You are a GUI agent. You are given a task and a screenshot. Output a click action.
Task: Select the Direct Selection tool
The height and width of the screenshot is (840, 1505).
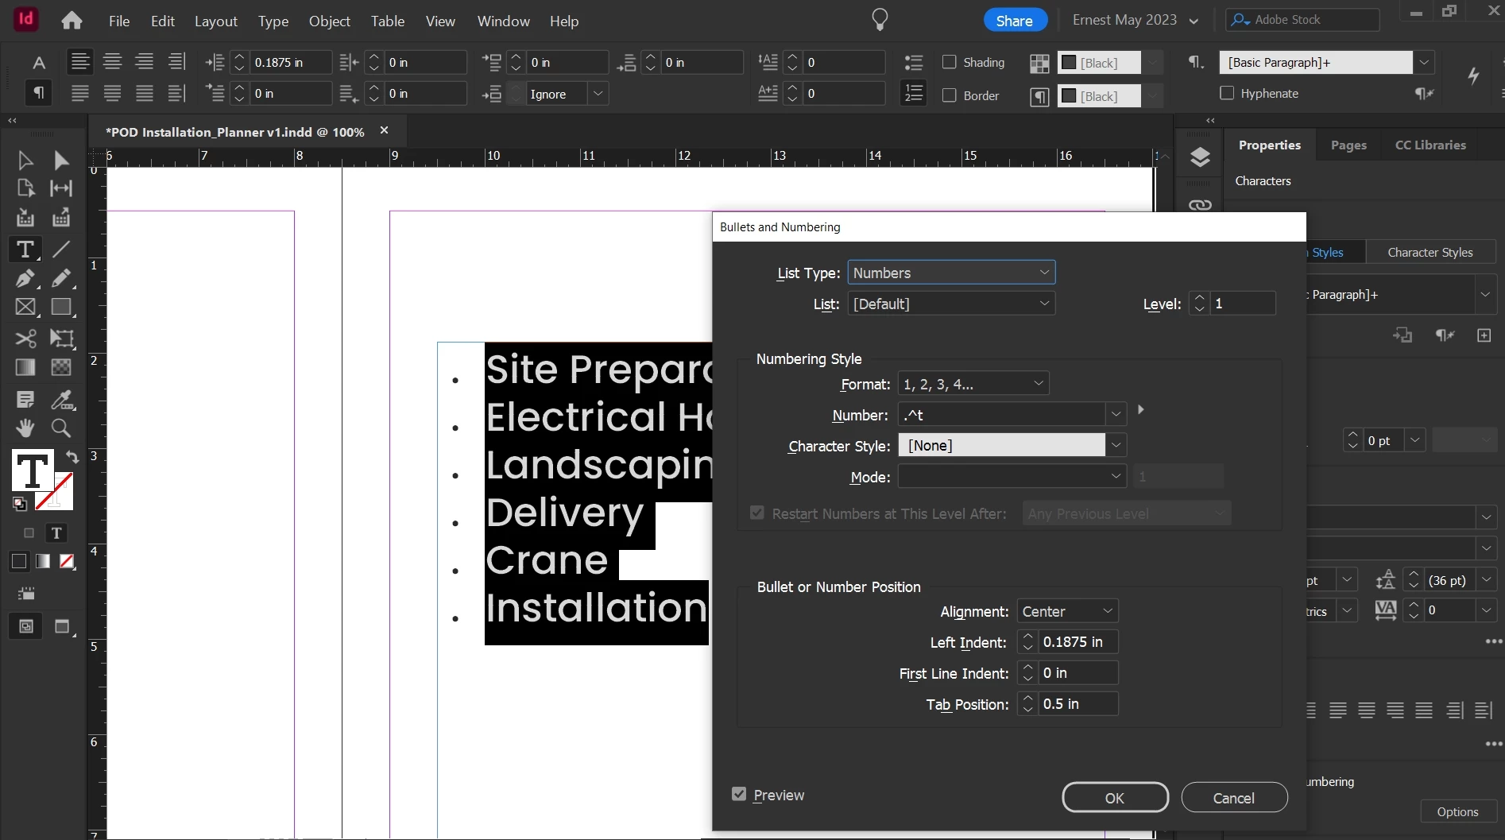[61, 161]
